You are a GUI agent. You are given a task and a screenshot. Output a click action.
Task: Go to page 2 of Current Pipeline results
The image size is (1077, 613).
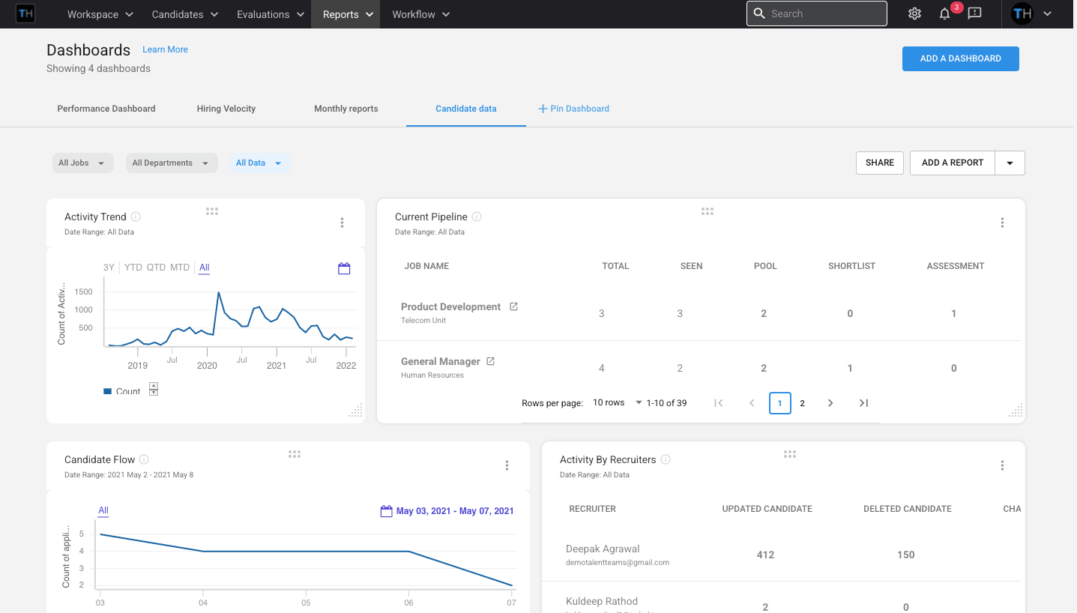(x=802, y=402)
